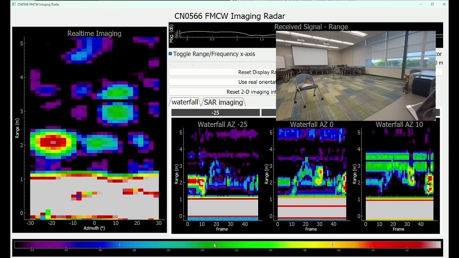The height and width of the screenshot is (258, 459).
Task: Click inside the Realtime Imaging radar plot
Action: point(94,128)
